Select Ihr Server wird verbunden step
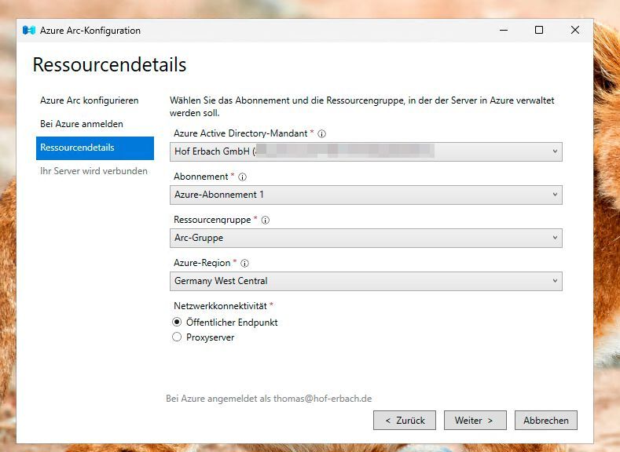 (95, 171)
